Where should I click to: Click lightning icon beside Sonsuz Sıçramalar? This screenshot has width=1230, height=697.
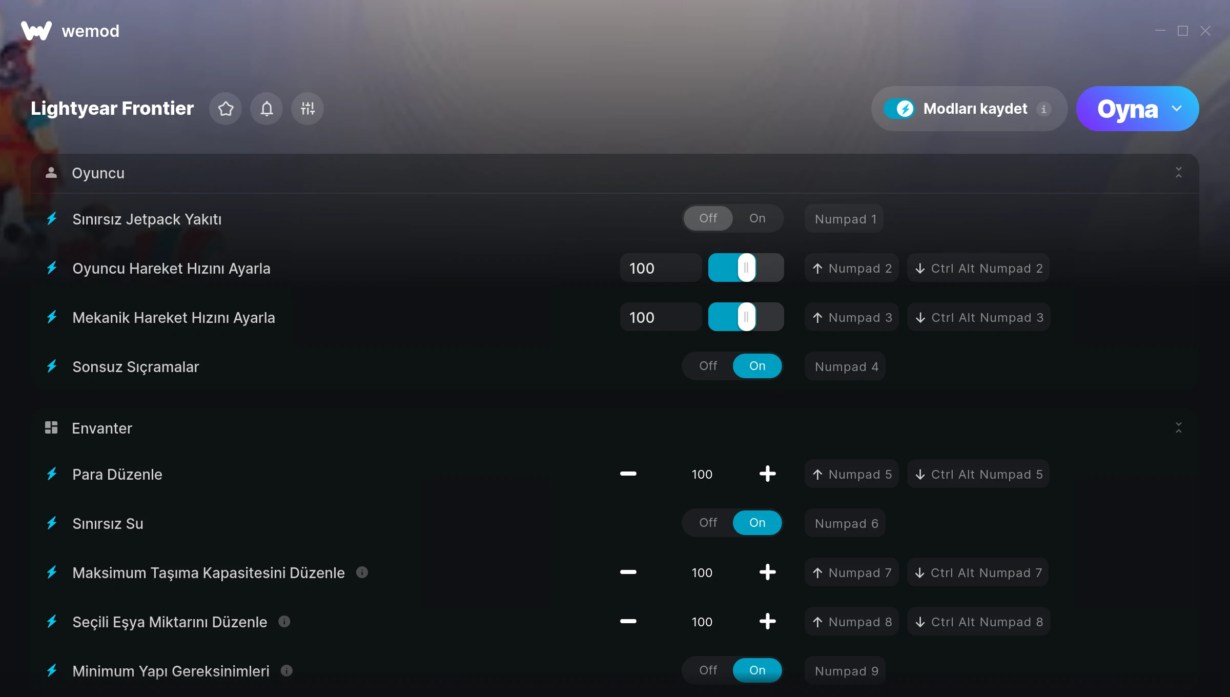pos(52,366)
